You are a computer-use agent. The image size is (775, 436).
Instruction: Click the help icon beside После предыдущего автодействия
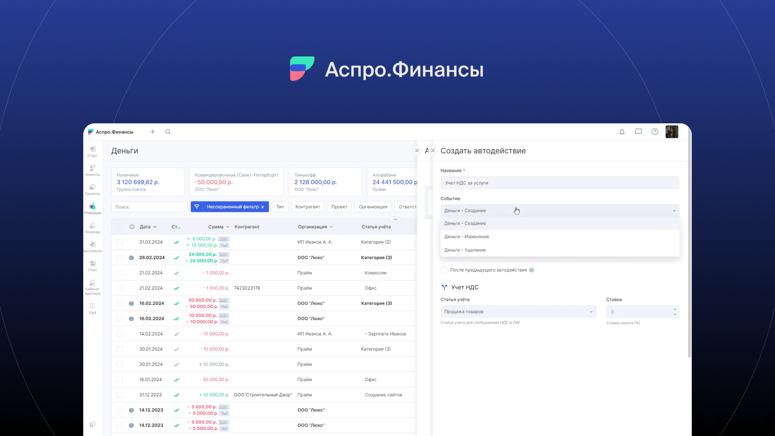[x=531, y=270]
